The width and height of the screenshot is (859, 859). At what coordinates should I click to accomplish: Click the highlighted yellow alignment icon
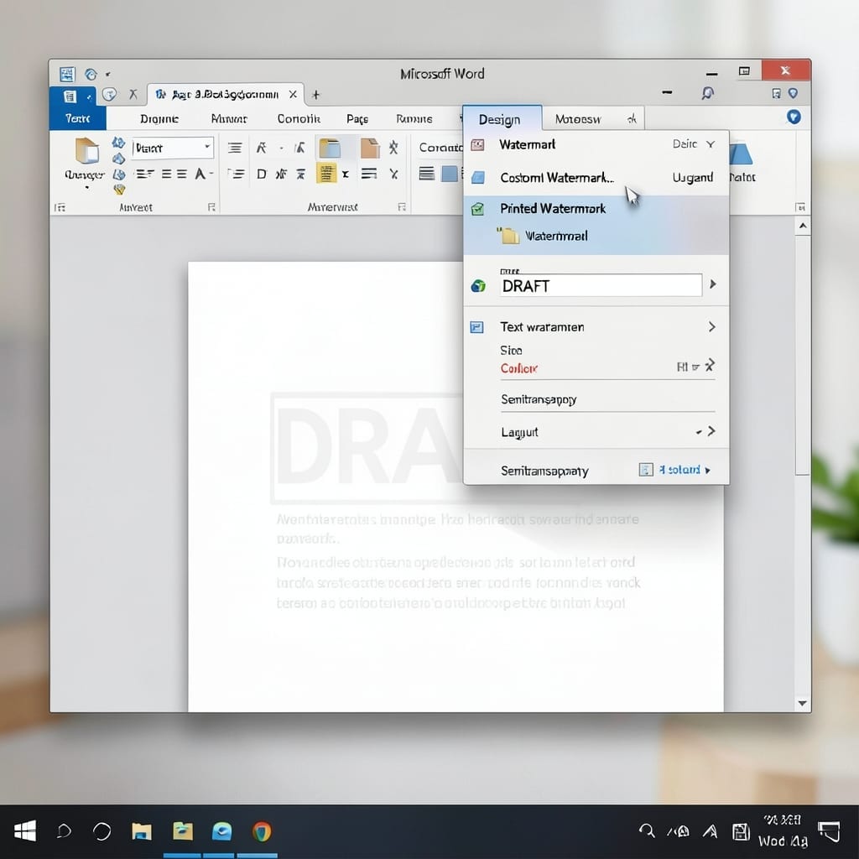pos(326,174)
